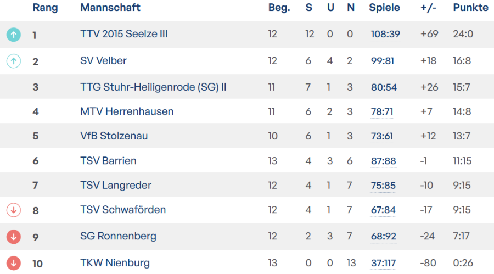494x274 pixels.
Task: Click the VfB Stolzenau team name
Action: [114, 136]
